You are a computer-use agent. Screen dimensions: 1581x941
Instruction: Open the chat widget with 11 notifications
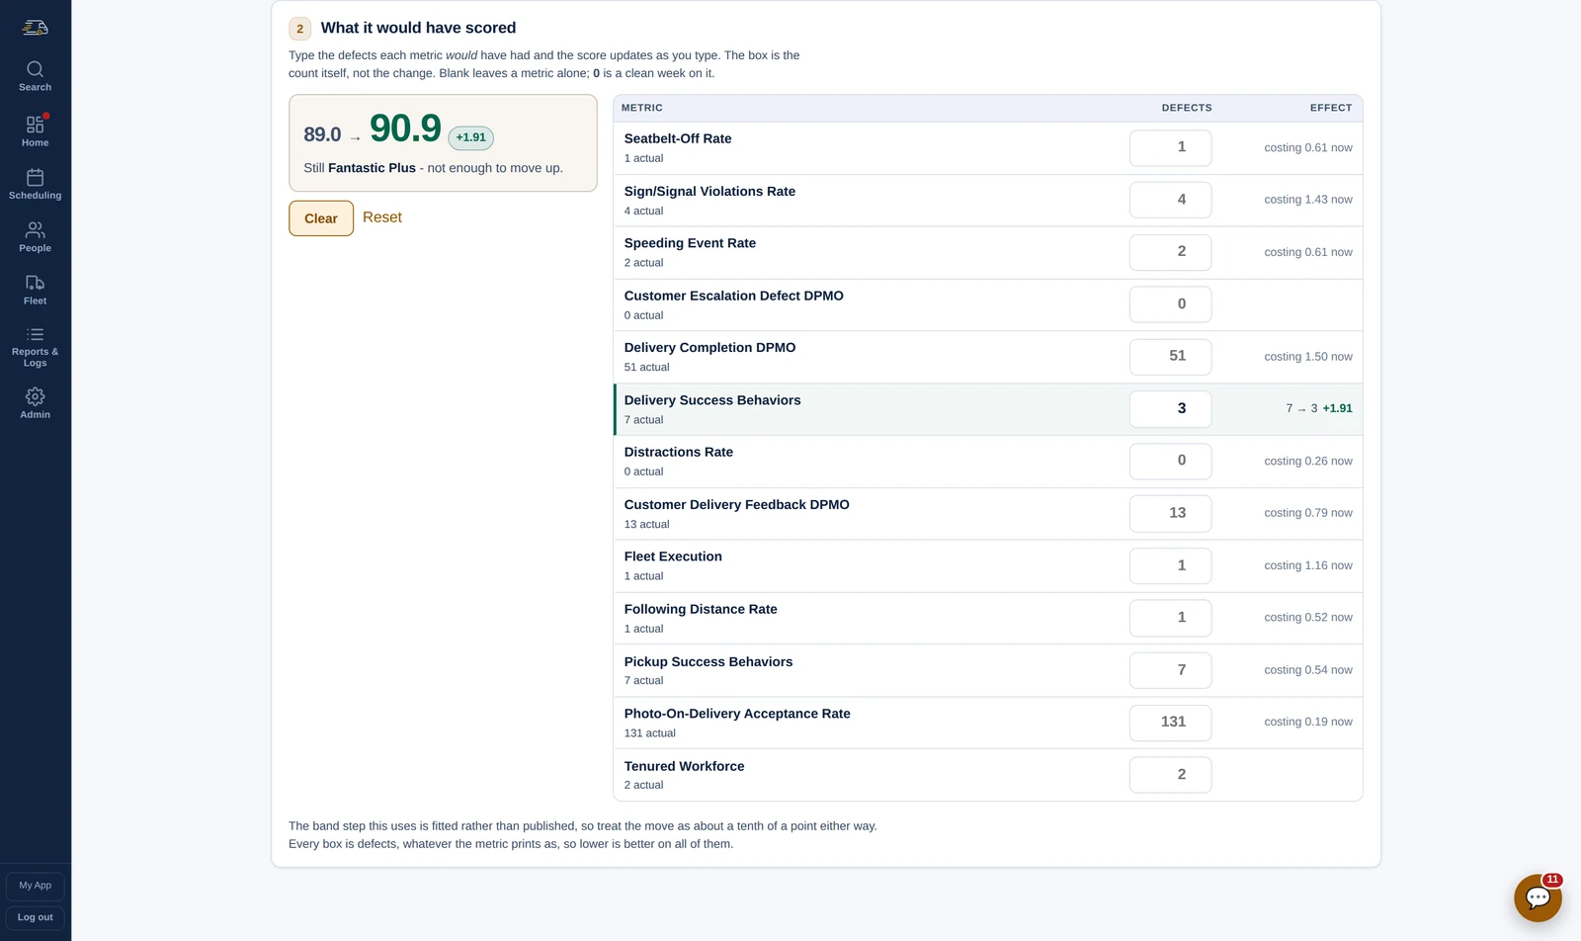click(x=1538, y=898)
